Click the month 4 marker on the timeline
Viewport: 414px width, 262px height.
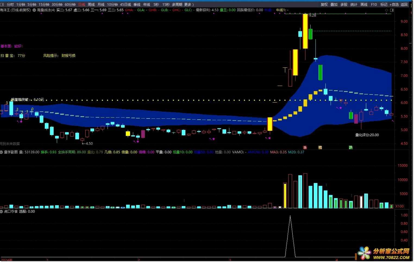(x=337, y=260)
